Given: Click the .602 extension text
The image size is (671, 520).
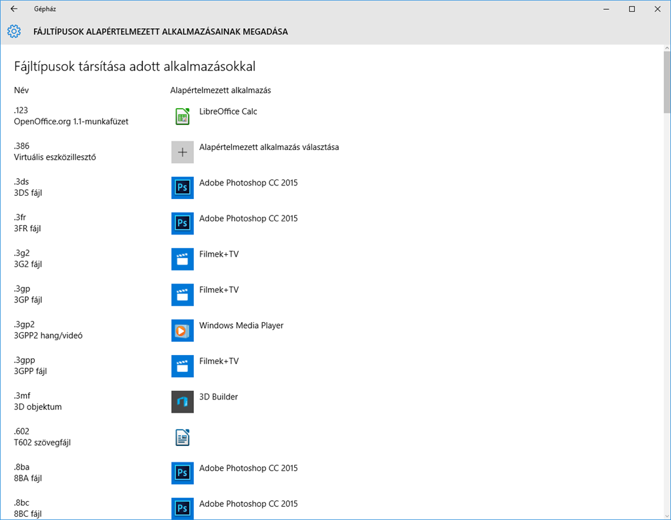Looking at the screenshot, I should 22,431.
